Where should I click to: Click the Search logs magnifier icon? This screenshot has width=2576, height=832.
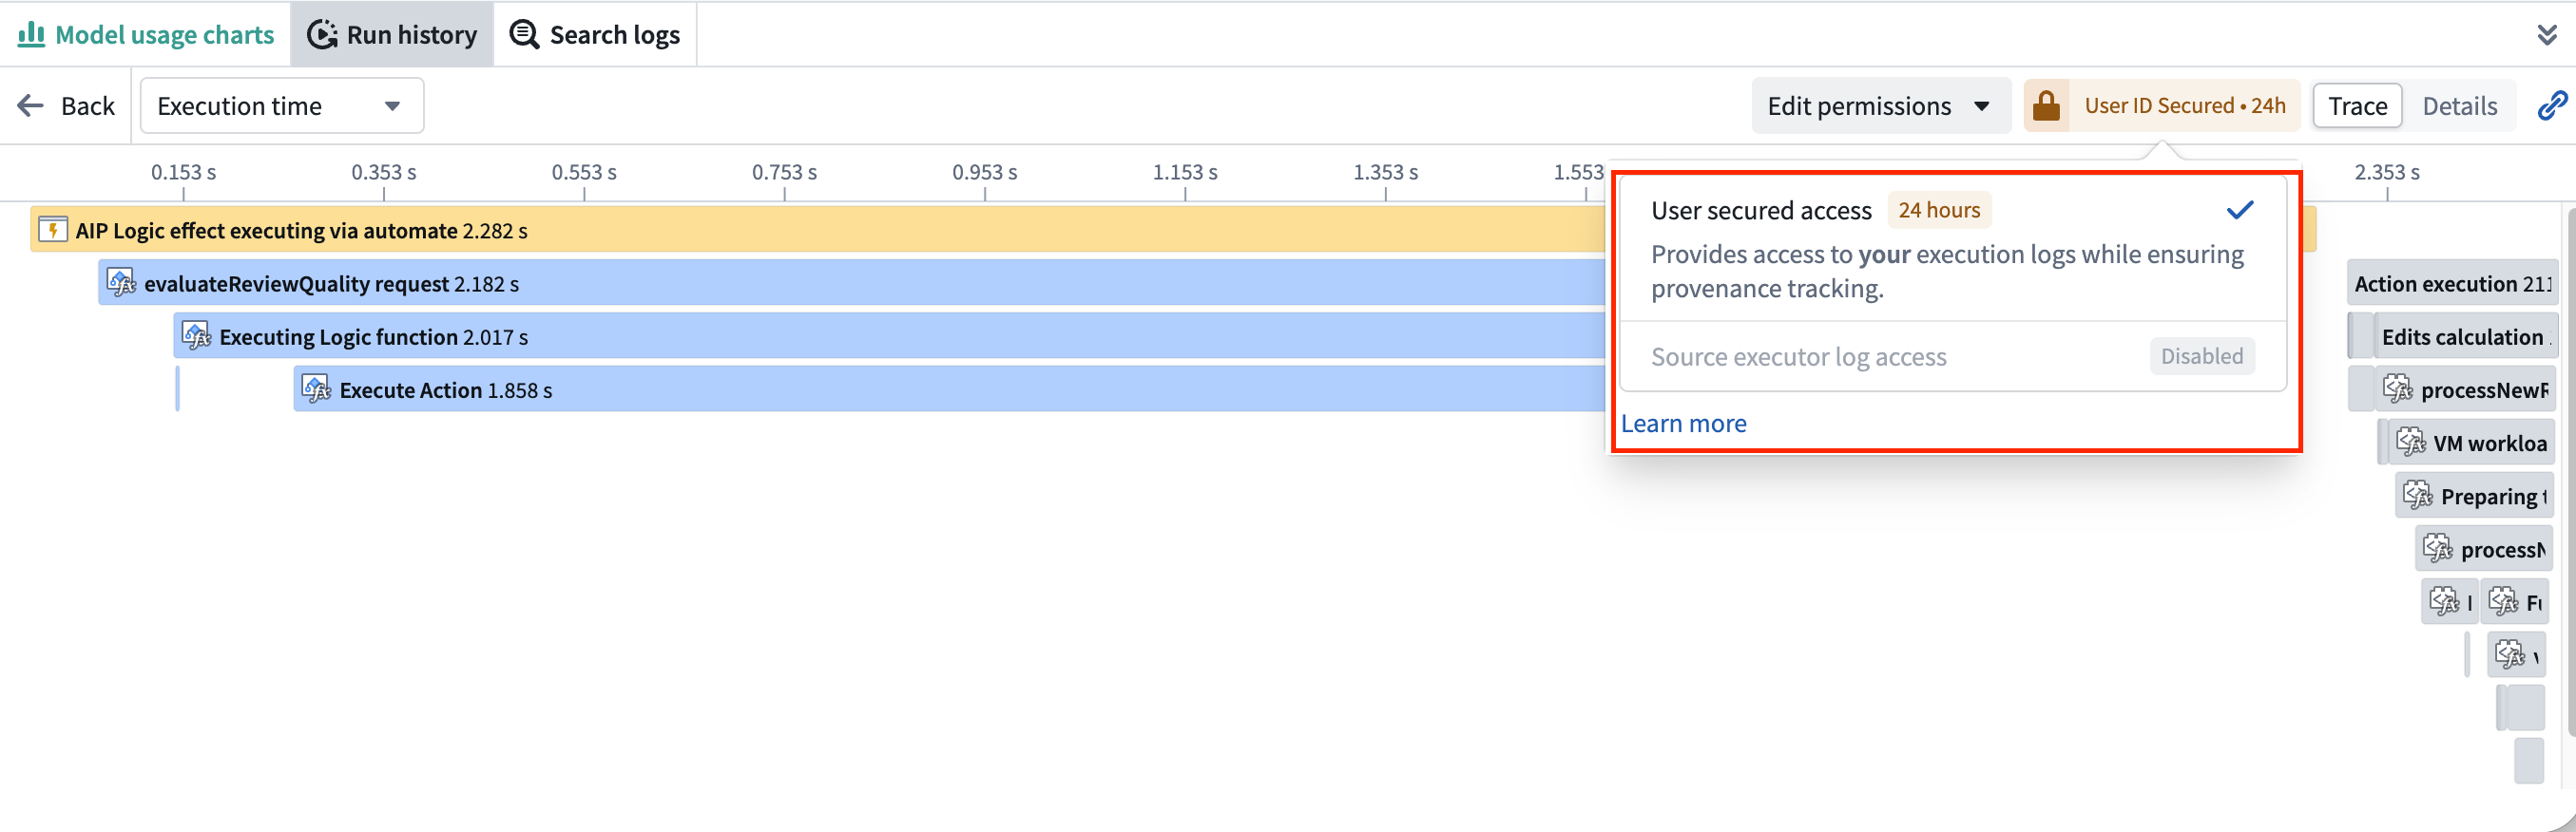[x=525, y=35]
